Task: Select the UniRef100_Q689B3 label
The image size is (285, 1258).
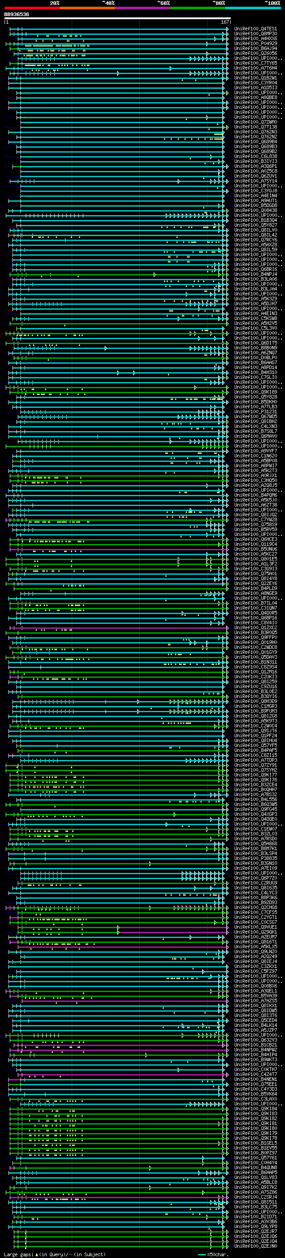Action: [255, 146]
